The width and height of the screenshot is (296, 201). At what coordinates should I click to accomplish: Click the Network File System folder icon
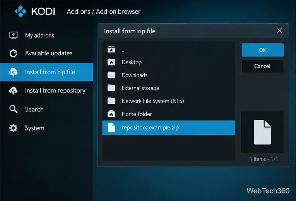coord(111,101)
